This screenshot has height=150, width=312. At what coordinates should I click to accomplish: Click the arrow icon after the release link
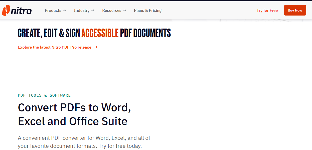[95, 47]
